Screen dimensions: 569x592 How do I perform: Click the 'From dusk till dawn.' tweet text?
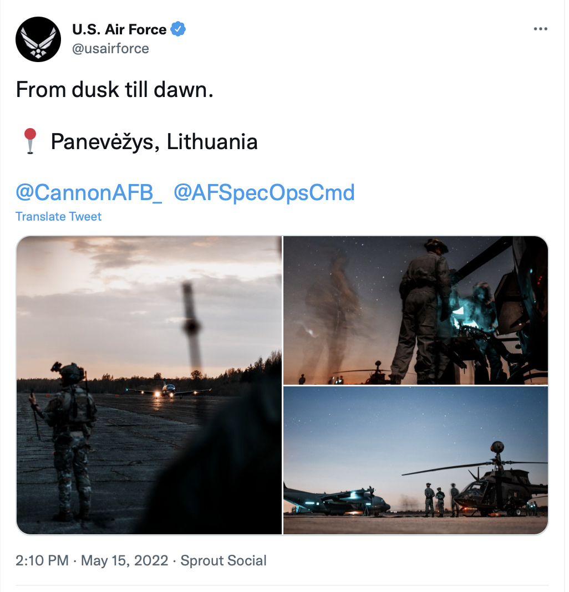pos(115,90)
